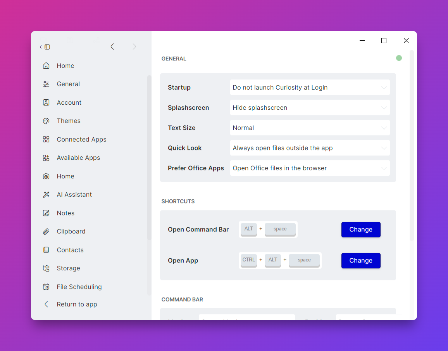448x351 pixels.
Task: Go to the Clipboard settings
Action: tap(71, 231)
